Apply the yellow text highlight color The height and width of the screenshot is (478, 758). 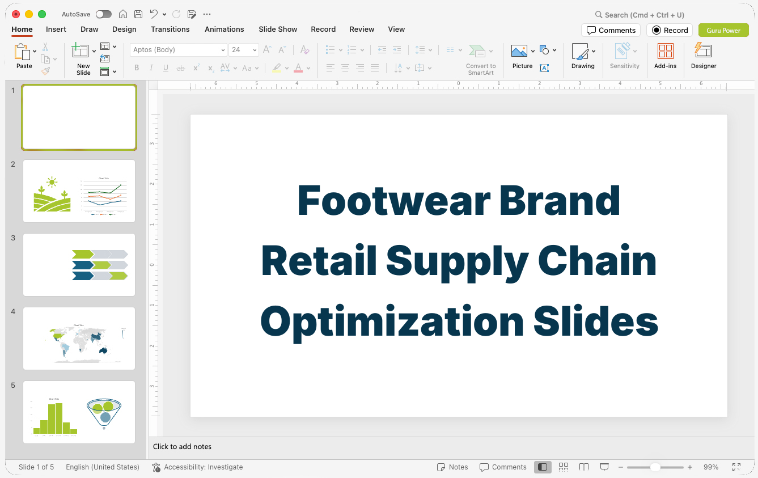[276, 68]
